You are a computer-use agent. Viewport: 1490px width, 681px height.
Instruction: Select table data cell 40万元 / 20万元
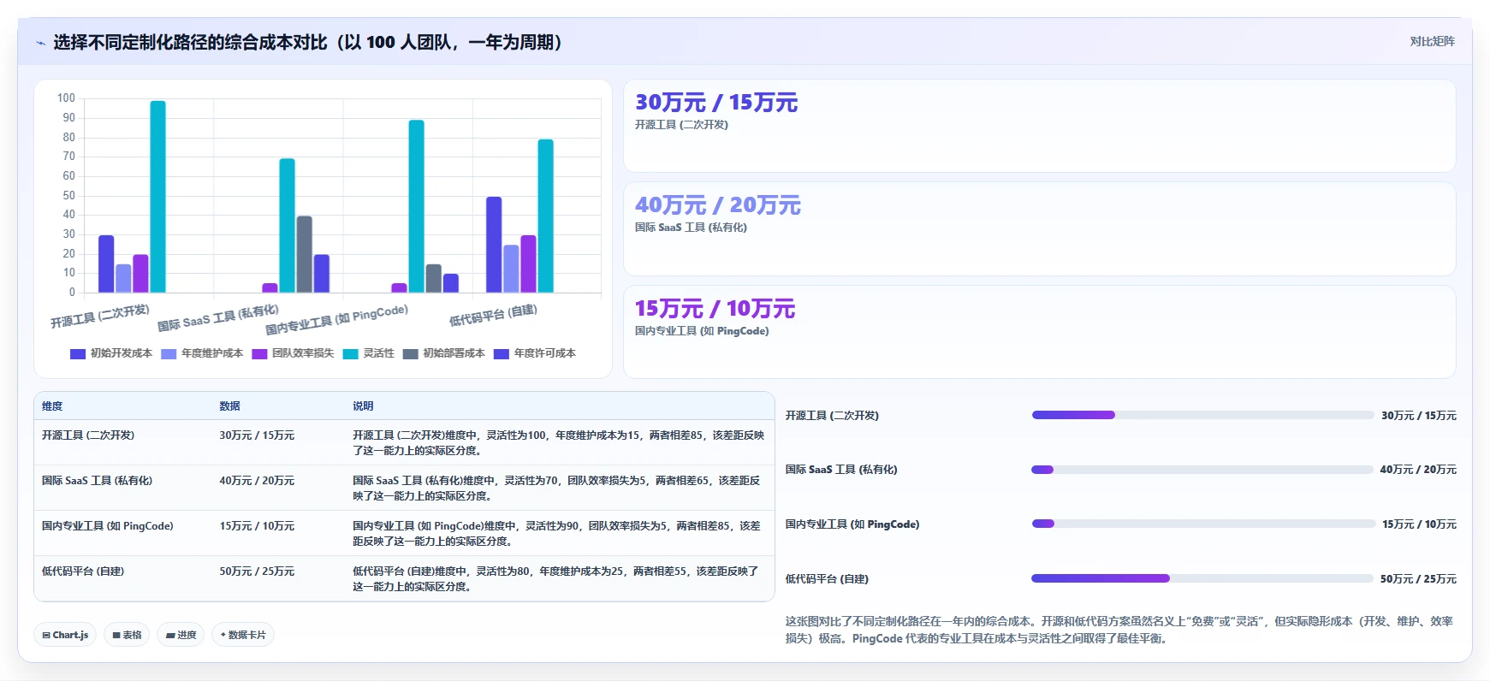257,481
